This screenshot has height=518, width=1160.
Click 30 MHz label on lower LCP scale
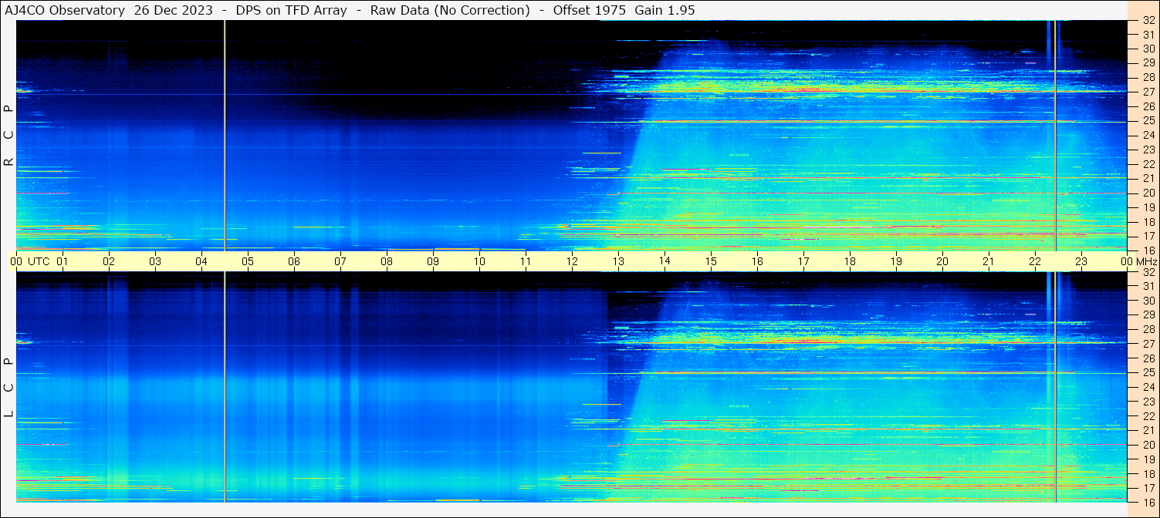coord(1148,301)
